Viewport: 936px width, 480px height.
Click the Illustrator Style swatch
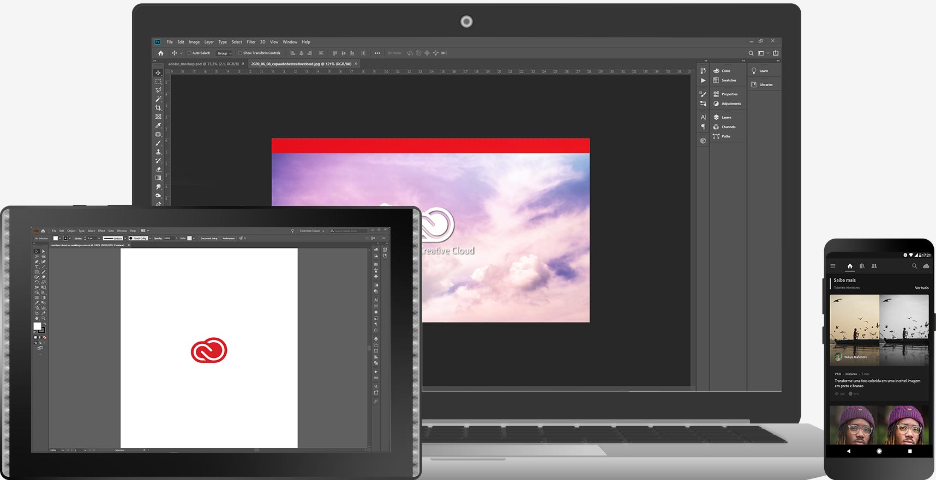(x=189, y=238)
